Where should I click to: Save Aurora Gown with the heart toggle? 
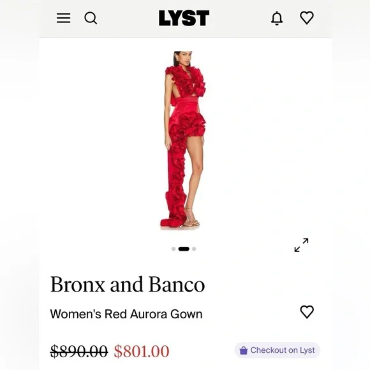click(307, 312)
